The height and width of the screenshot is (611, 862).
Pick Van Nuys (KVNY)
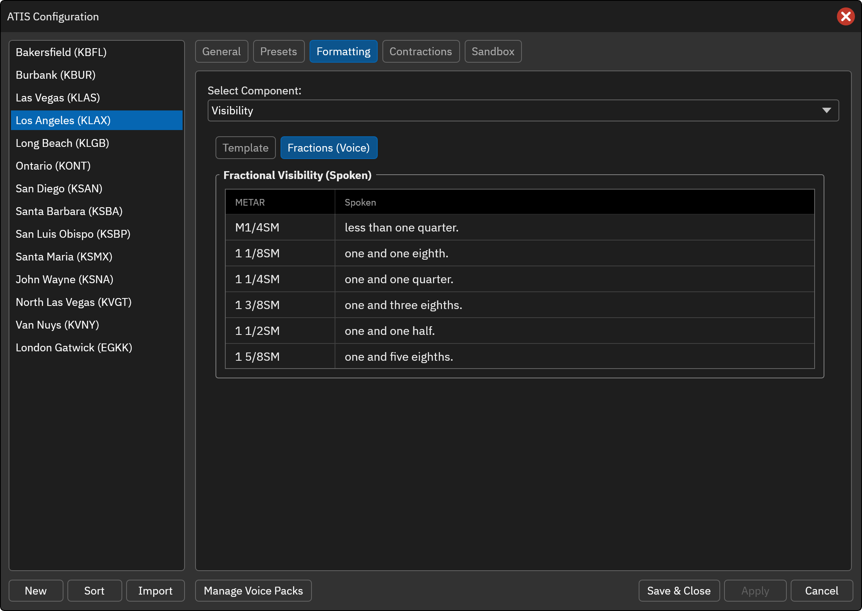pos(96,325)
